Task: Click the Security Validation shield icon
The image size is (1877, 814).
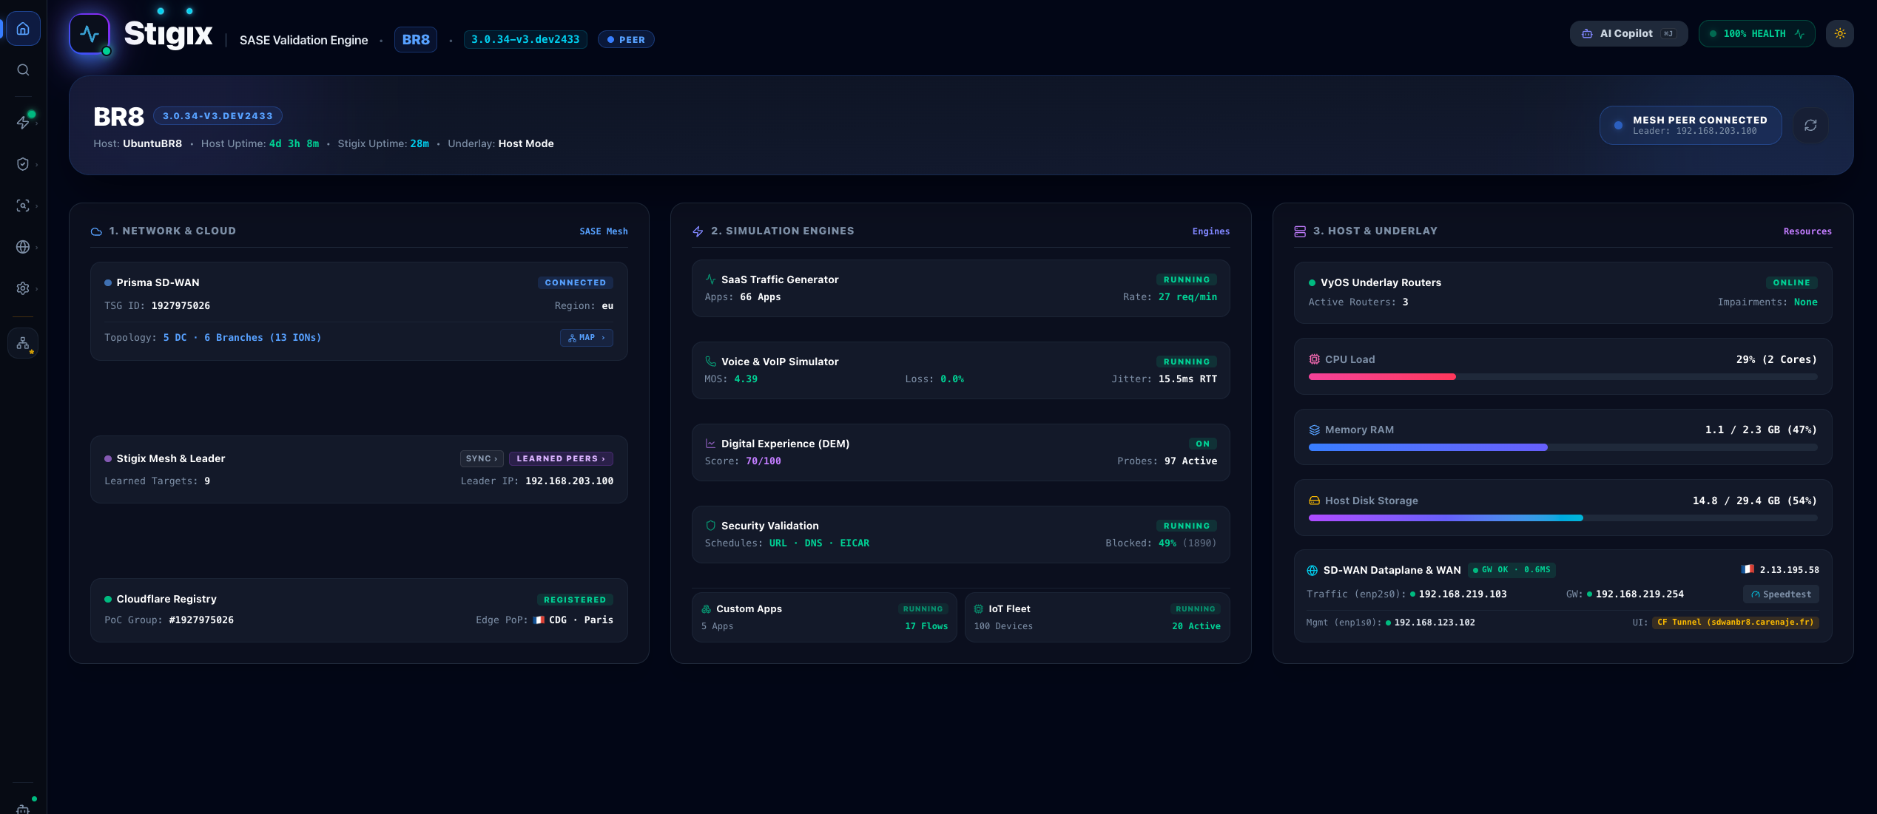Action: pyautogui.click(x=710, y=526)
